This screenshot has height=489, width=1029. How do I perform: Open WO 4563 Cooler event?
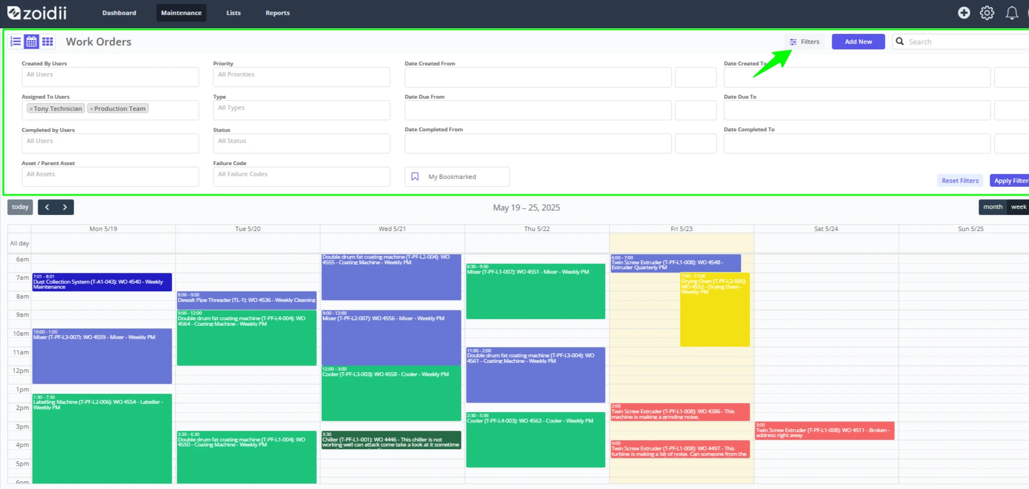tap(536, 440)
